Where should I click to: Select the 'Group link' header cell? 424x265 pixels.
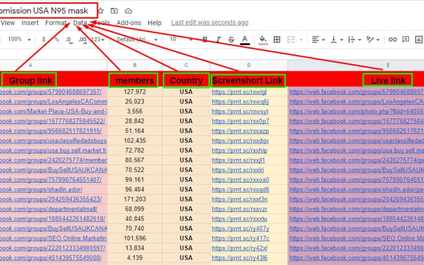[54, 80]
